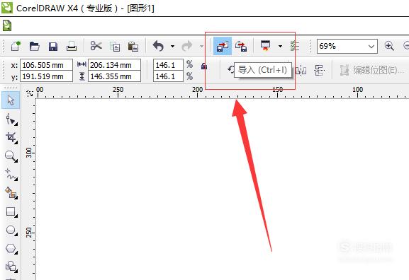
Task: Select the Zoom tool in the toolbox
Action: 11,156
